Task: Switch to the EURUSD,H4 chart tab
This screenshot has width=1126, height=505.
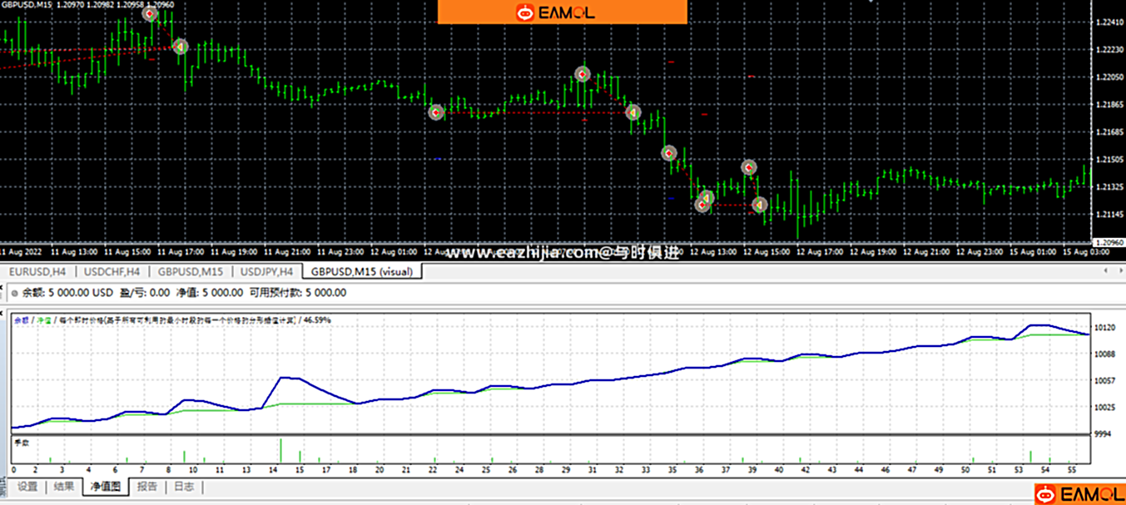Action: tap(37, 271)
